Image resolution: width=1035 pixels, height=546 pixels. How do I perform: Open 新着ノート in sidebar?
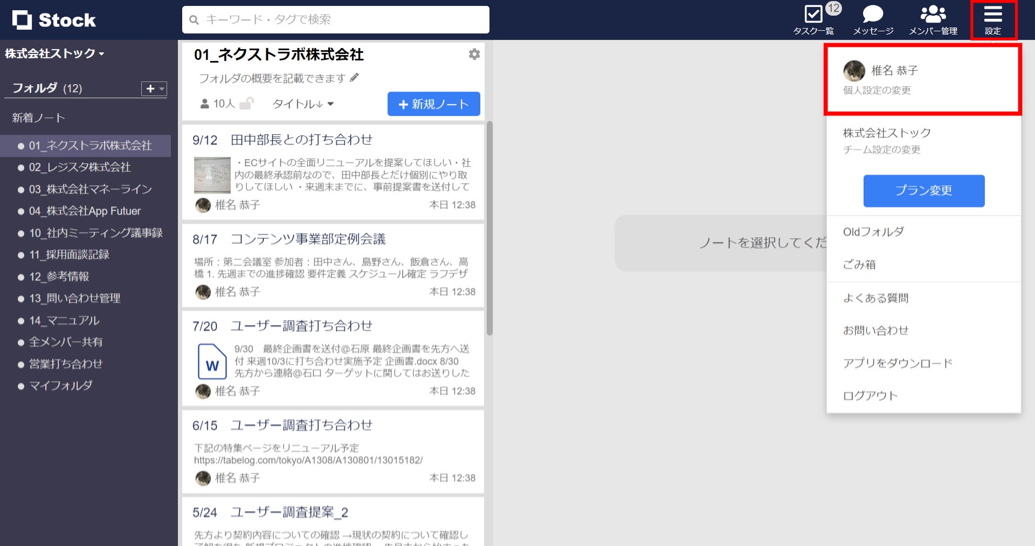click(x=38, y=118)
